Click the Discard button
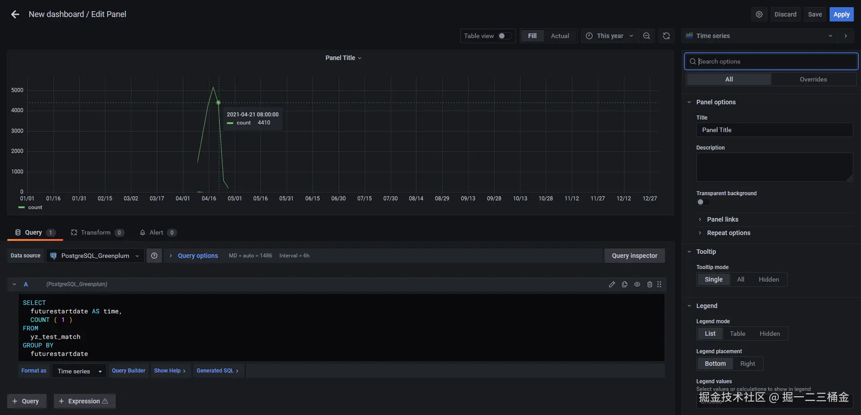861x415 pixels. coord(785,14)
